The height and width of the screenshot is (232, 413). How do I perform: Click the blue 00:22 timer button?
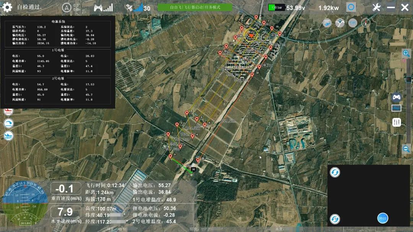[382, 218]
